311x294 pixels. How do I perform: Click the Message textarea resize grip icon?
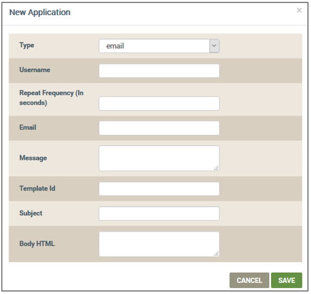pyautogui.click(x=216, y=168)
